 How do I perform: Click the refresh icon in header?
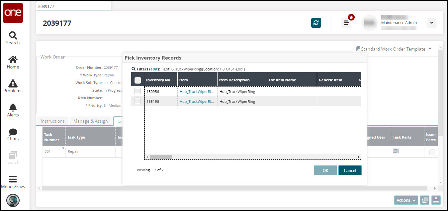316,23
